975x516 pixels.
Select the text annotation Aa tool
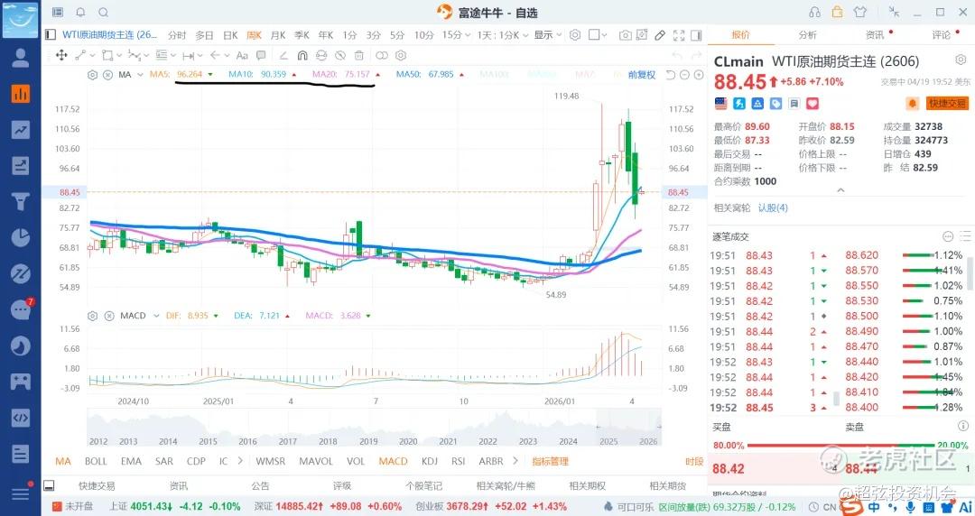(242, 55)
